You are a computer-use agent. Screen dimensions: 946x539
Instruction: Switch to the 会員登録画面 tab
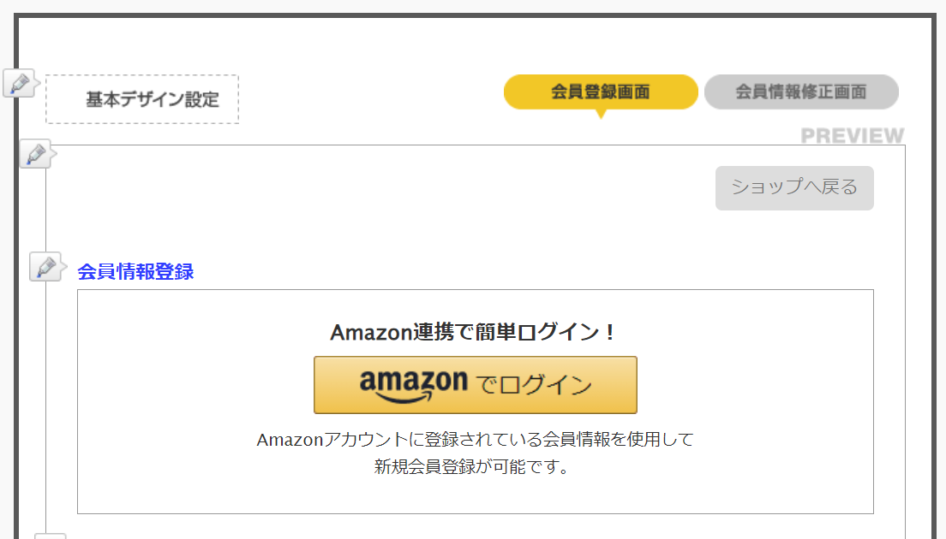(x=601, y=92)
